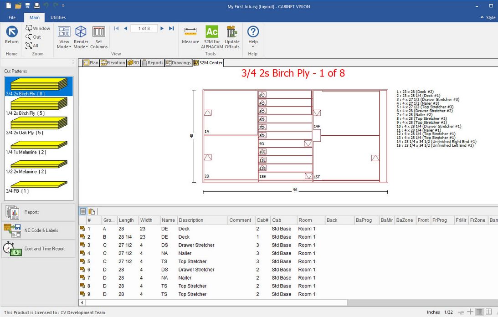498x317 pixels.
Task: Open the View Mode dropdown
Action: coord(63,36)
